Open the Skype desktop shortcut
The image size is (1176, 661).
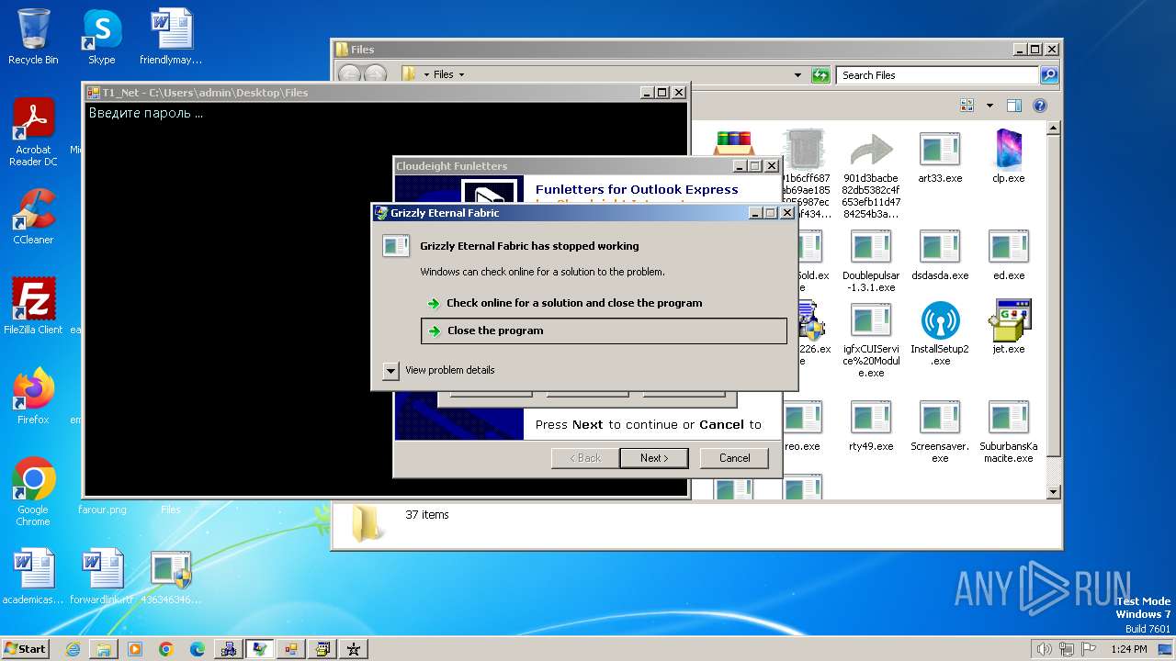coord(101,37)
